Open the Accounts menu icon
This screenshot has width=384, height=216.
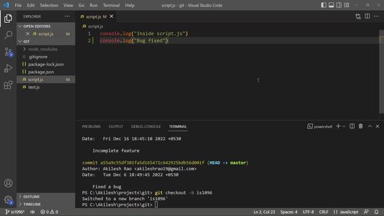[8, 183]
